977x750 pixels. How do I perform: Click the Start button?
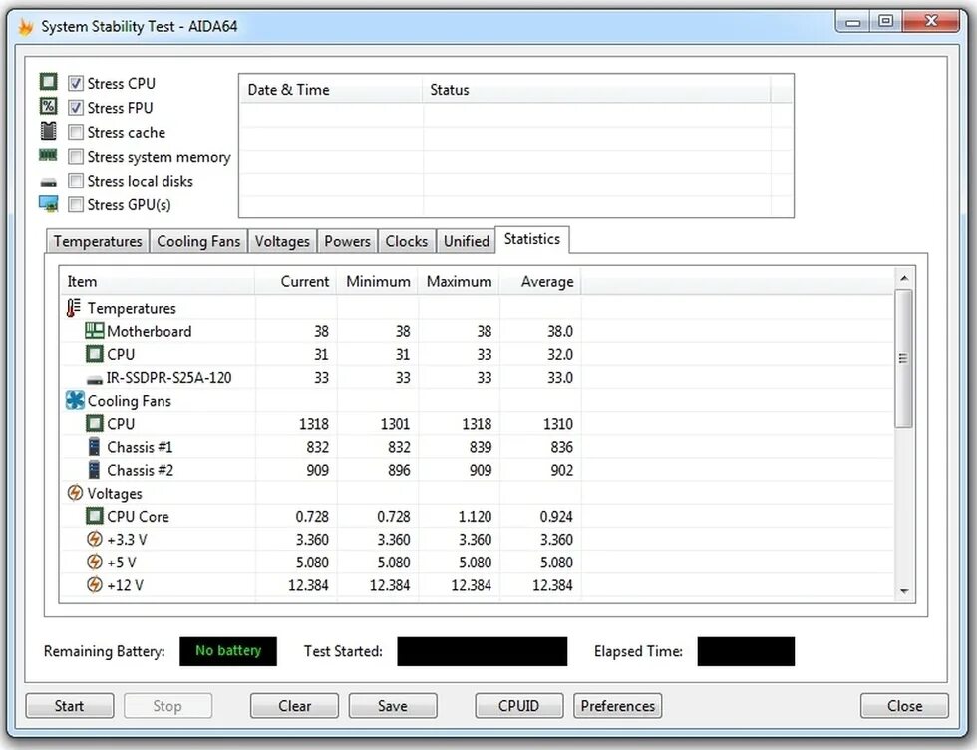tap(69, 706)
